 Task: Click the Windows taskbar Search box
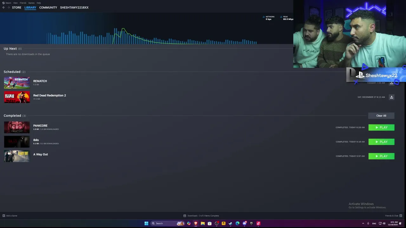click(x=167, y=223)
